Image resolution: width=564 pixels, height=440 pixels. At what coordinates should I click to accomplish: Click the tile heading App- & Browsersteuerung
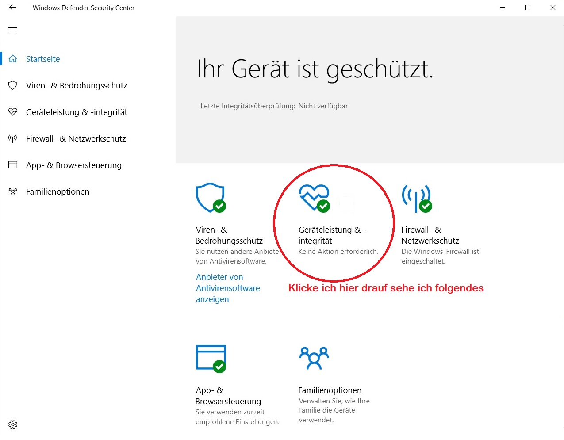[228, 396]
